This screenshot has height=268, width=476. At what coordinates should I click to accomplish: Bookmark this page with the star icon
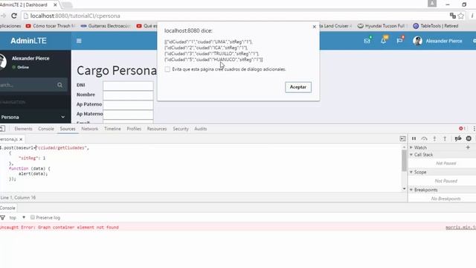(x=461, y=16)
